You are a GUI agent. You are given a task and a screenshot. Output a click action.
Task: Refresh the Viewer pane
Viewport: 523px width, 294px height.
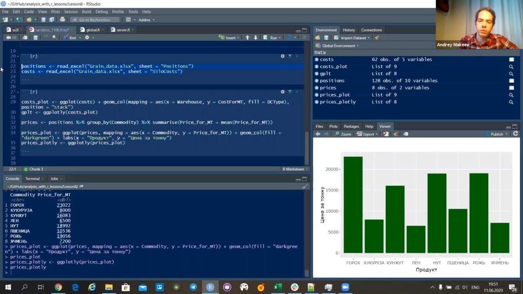click(x=516, y=134)
